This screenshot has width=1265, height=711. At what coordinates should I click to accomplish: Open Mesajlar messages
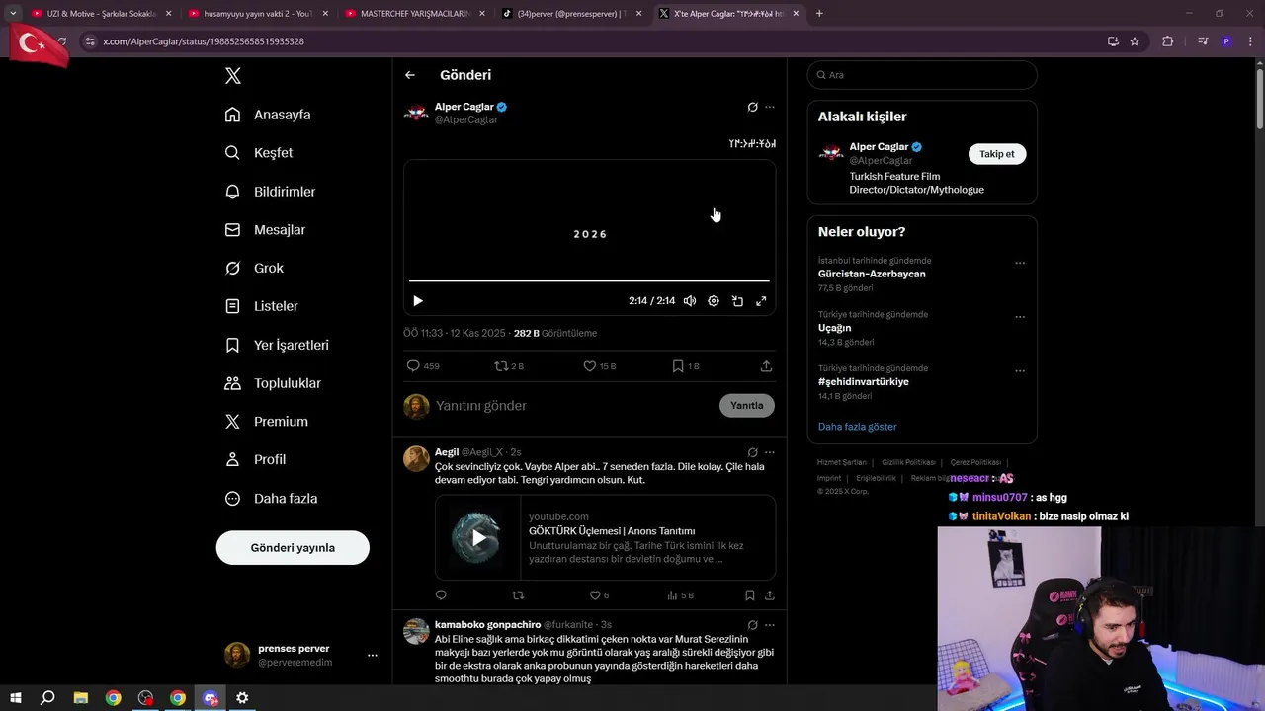[x=265, y=230]
